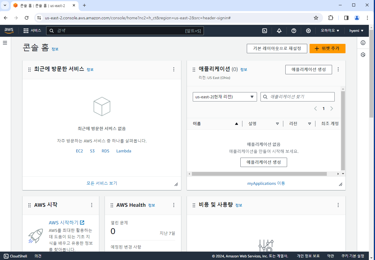Screen dimensions: 375x260
Task: Open the S3 service link
Action: (92, 151)
